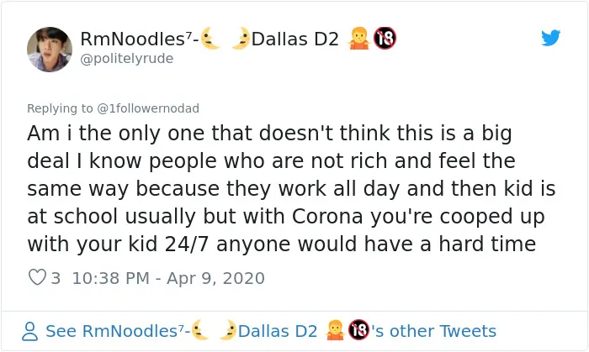This screenshot has height=352, width=589.
Task: Like the tweet with the heart icon
Action: [x=37, y=277]
